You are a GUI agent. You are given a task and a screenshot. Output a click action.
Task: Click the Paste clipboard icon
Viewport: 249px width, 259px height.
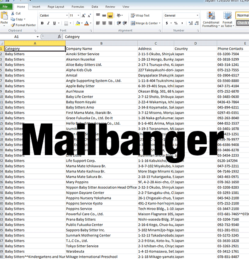[x=4, y=16]
